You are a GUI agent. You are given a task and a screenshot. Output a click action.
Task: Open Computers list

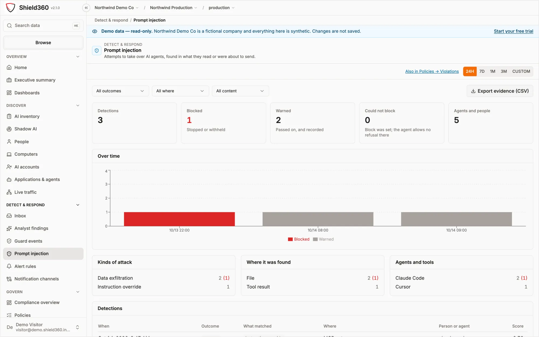(43, 154)
